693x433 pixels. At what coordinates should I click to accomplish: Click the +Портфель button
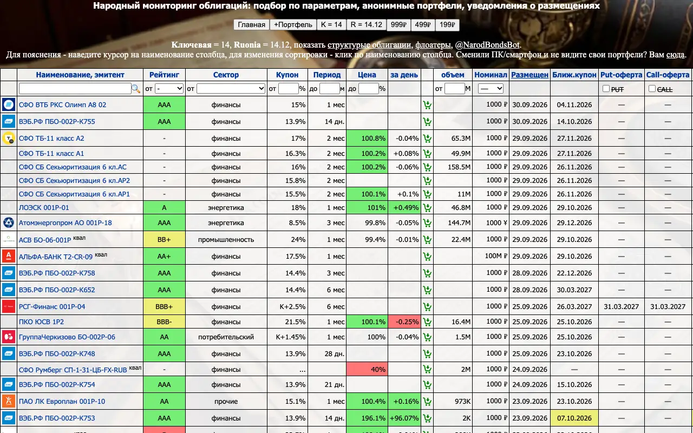[293, 25]
